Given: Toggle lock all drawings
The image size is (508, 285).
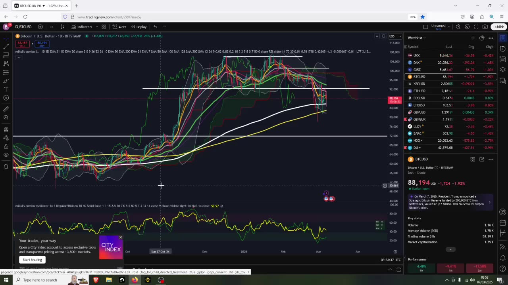Looking at the screenshot, I should [x=6, y=146].
